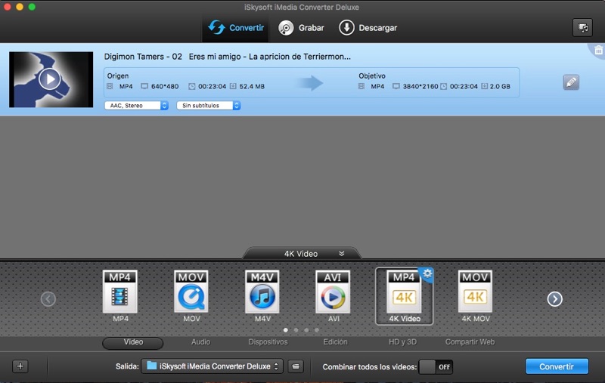Viewport: 605px width, 383px height.
Task: Switch to the Descargar tab
Action: pos(368,28)
